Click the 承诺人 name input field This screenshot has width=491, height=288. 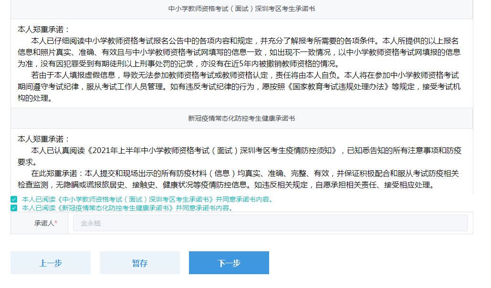tap(270, 223)
